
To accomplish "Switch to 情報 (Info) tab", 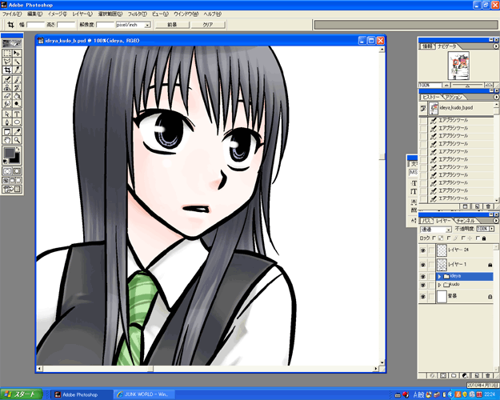I will point(427,46).
